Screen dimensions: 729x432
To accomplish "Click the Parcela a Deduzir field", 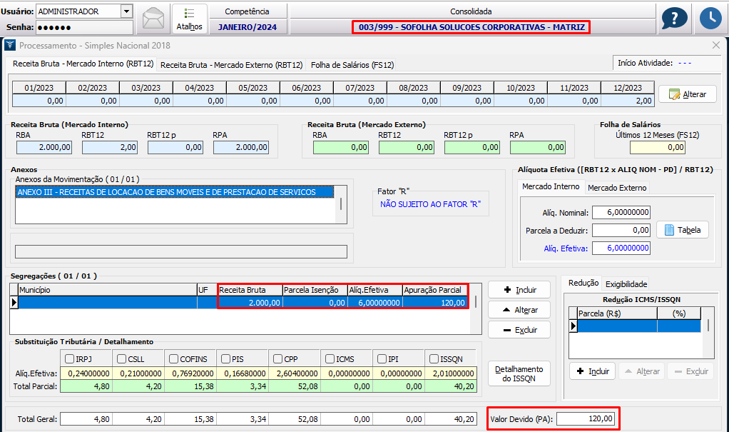I will point(621,230).
